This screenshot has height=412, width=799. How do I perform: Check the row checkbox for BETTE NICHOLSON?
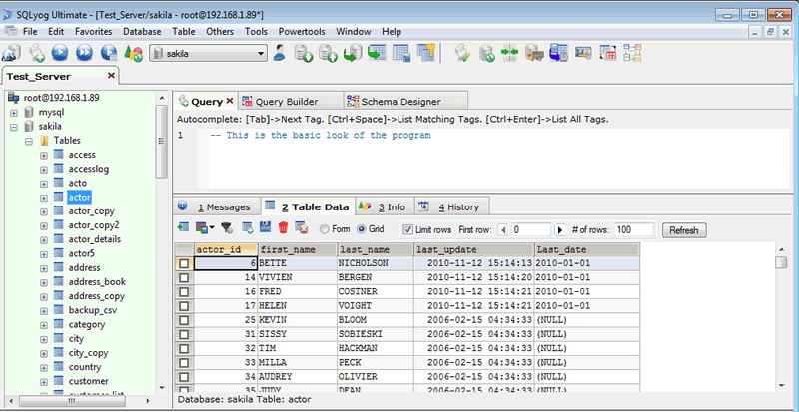[184, 264]
